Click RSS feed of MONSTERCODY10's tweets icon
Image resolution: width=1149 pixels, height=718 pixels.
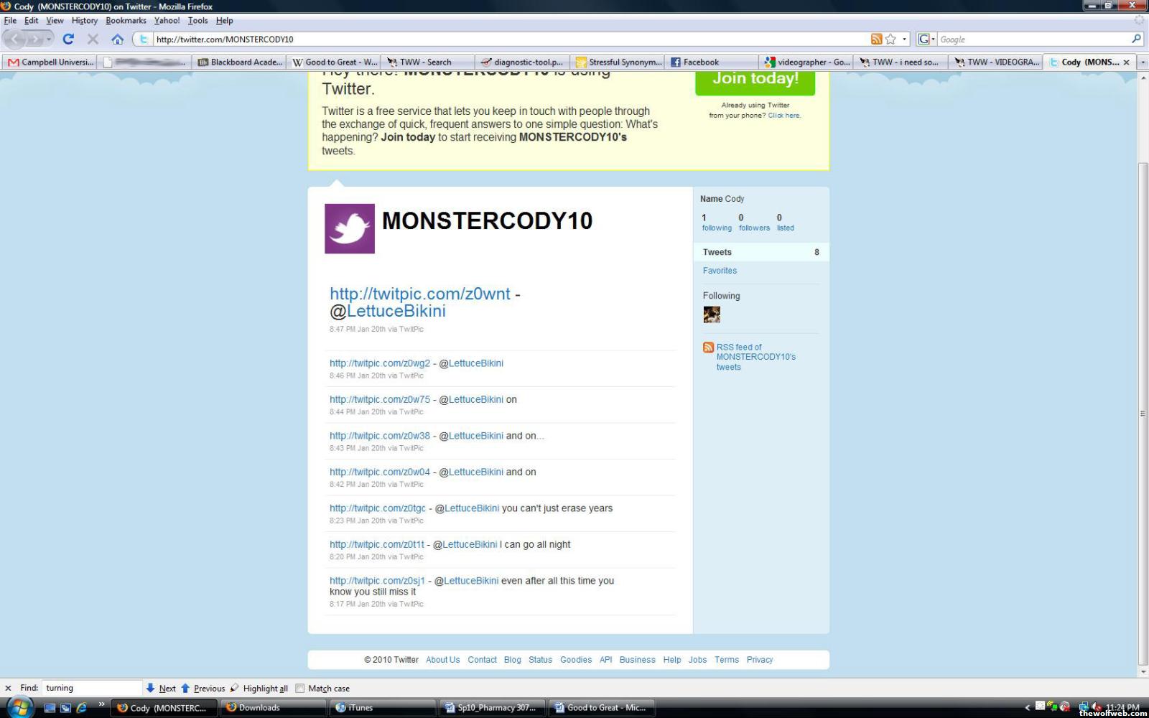(x=708, y=348)
